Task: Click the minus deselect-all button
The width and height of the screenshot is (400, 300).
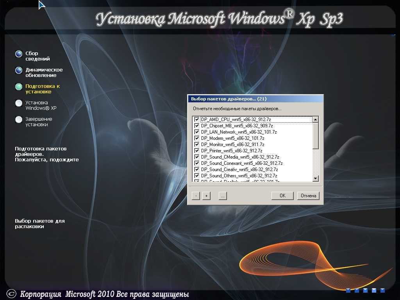Action: coord(196,196)
